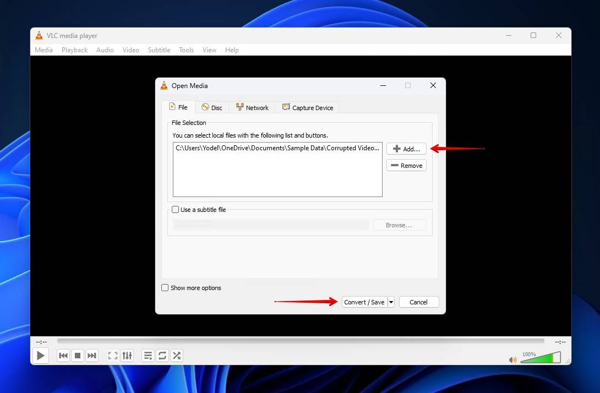
Task: Toggle random shuffle icon
Action: click(x=176, y=356)
